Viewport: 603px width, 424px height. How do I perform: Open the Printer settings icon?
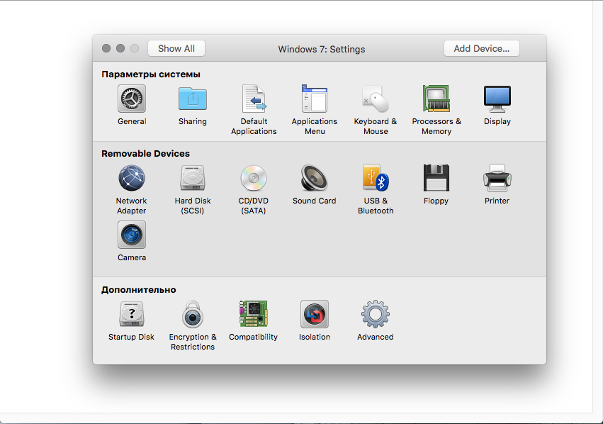click(497, 178)
